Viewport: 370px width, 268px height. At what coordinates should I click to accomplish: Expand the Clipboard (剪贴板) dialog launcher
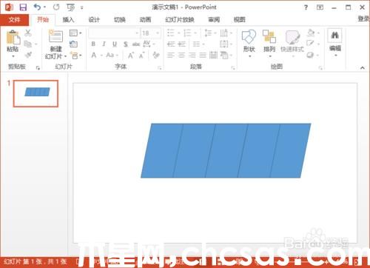click(x=38, y=68)
